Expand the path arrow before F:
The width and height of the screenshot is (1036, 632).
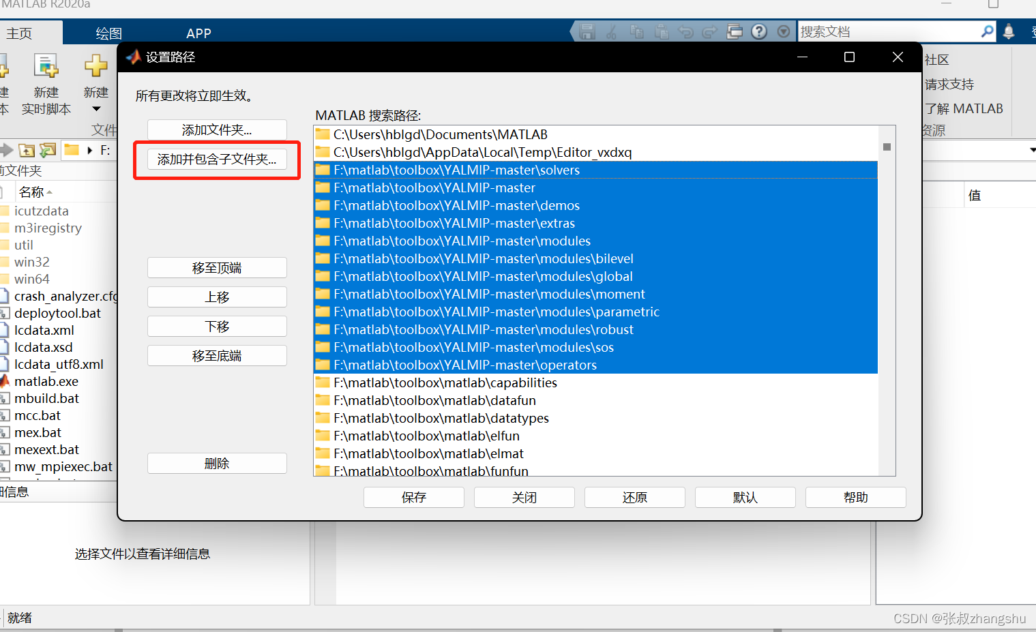click(90, 150)
